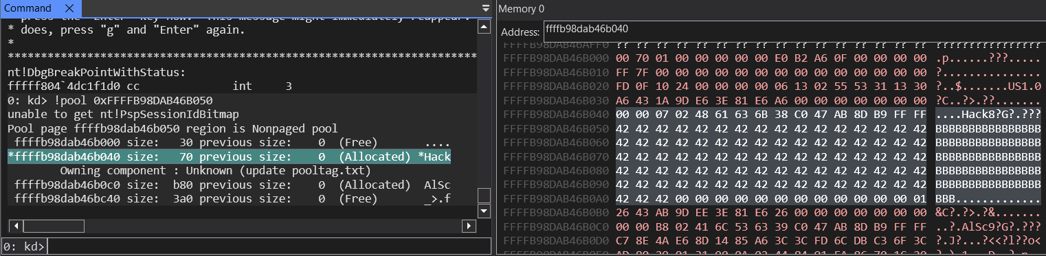
Task: Click the '....Hack8?G?.???' ASCII column text
Action: 988,114
